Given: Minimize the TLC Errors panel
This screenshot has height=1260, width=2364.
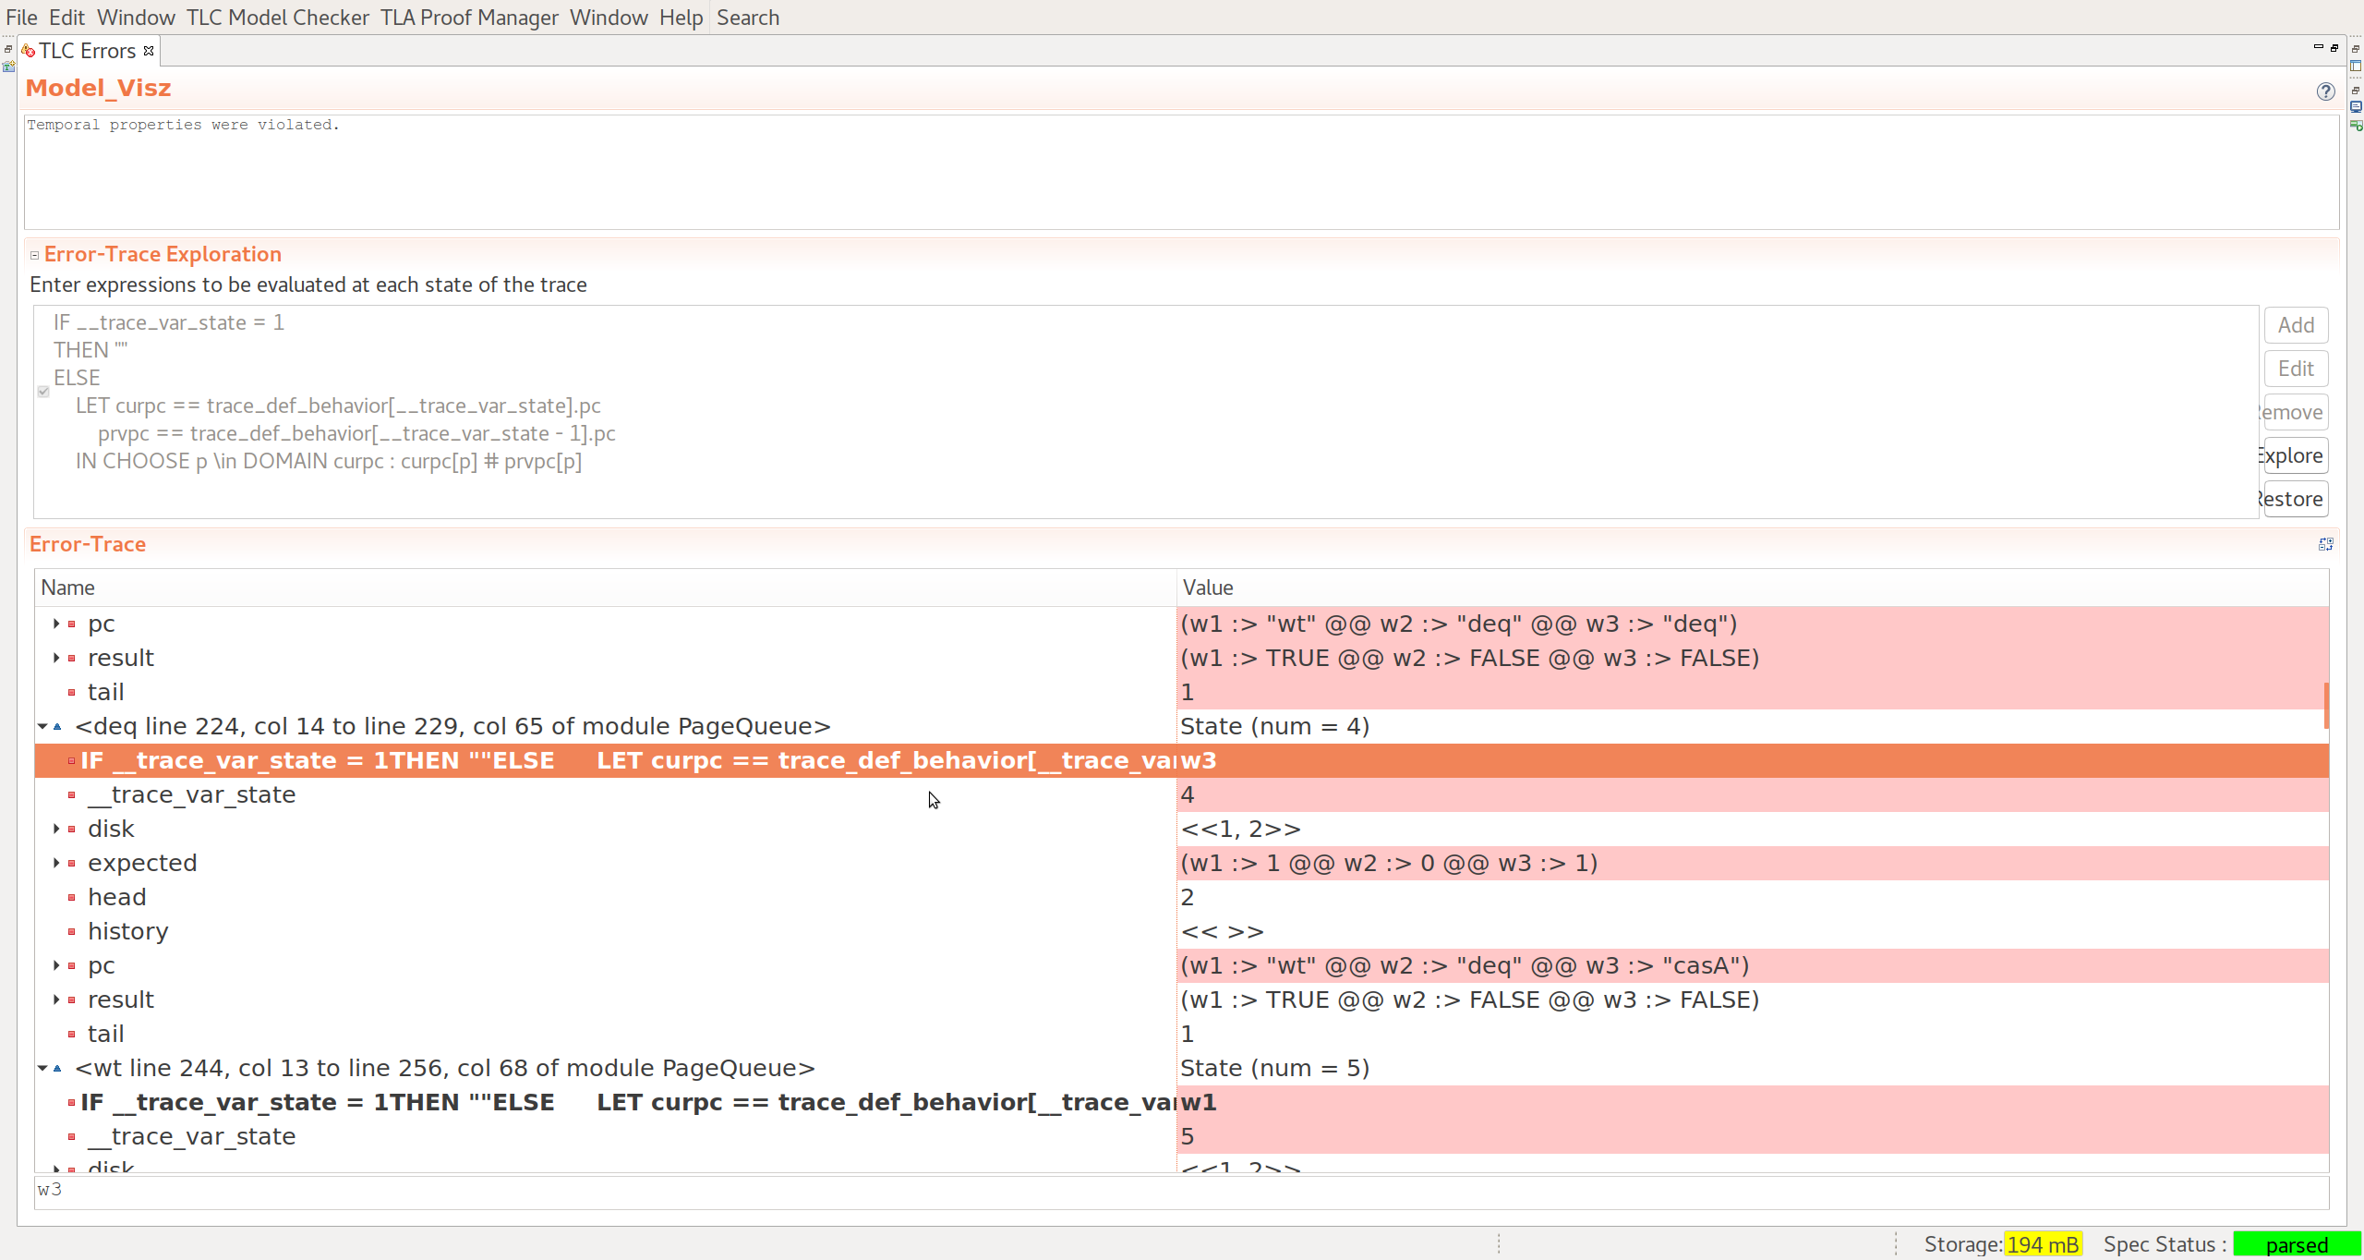Looking at the screenshot, I should [2317, 47].
